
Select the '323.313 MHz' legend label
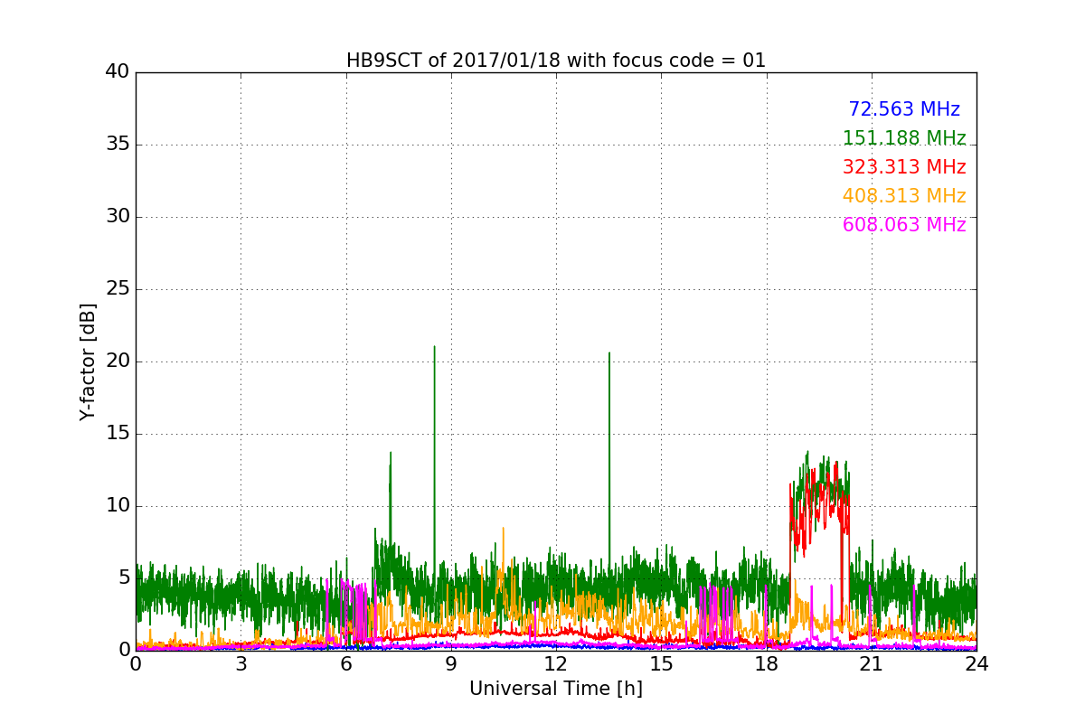[904, 167]
